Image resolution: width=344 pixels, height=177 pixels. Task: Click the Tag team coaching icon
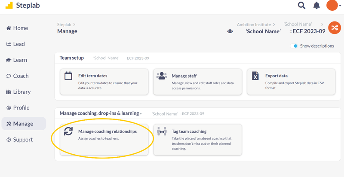point(162,131)
